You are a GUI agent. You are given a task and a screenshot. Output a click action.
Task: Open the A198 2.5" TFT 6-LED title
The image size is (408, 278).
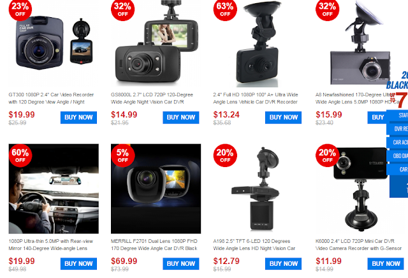[x=254, y=245]
